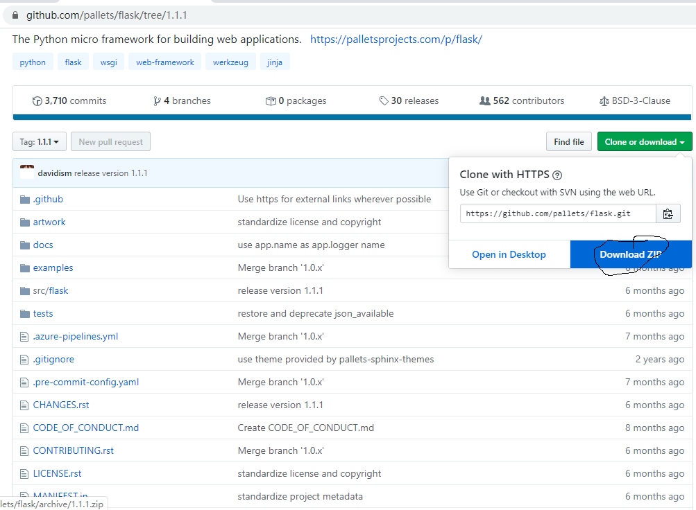Image resolution: width=696 pixels, height=510 pixels.
Task: Open the src/flask folder
Action: click(51, 290)
